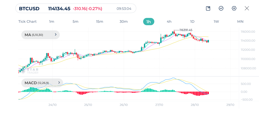Viewport: 259px width, 114px height.
Task: Open the BTCUSD symbol selector
Action: click(29, 9)
